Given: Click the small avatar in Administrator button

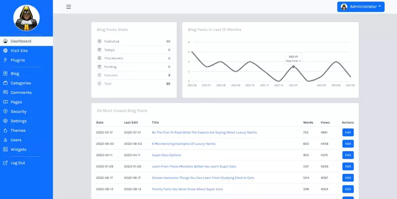Looking at the screenshot, I should 344,7.
